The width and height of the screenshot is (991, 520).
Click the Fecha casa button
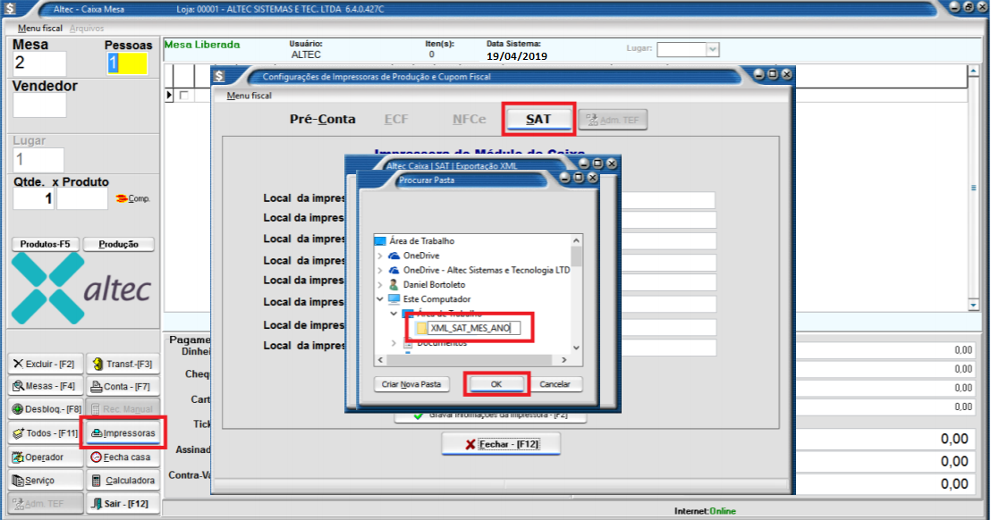(123, 457)
